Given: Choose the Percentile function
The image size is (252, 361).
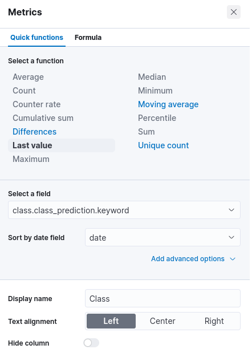Looking at the screenshot, I should (157, 118).
